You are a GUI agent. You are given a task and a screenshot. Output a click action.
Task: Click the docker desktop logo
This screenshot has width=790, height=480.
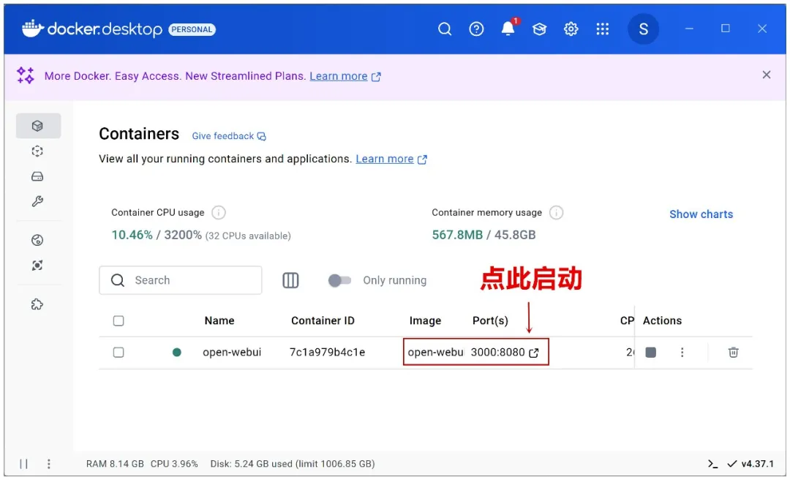coord(92,29)
